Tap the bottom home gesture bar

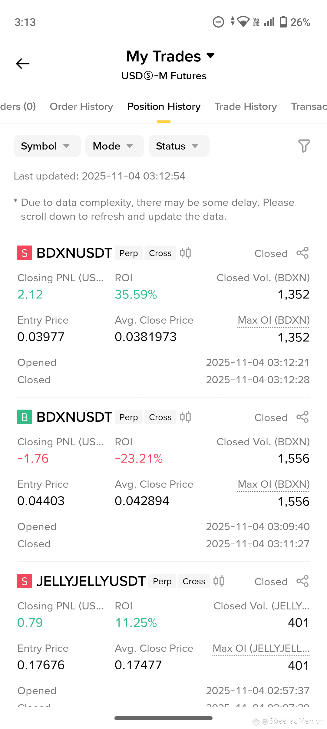coord(163,718)
